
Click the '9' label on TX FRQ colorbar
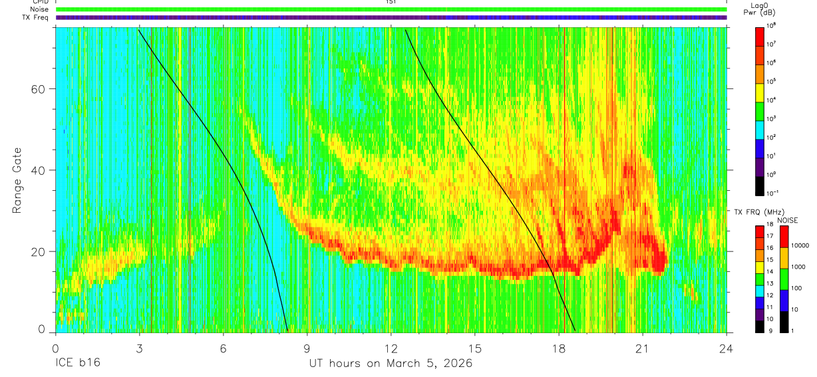(770, 330)
